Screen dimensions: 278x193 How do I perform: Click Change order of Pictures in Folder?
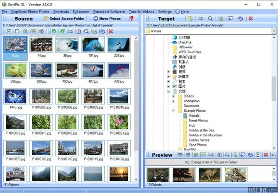pos(212,162)
